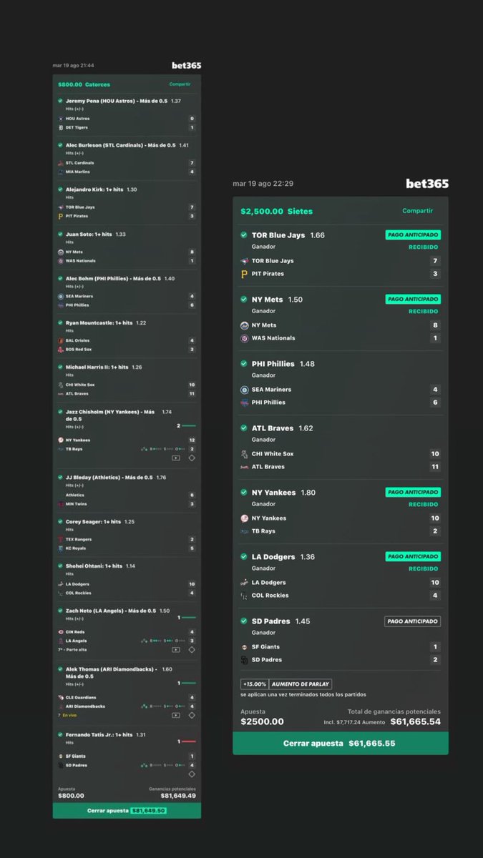Screen dimensions: 483x858
Task: Click Pago Anticipado badge on LA Dodgers
Action: pyautogui.click(x=413, y=556)
